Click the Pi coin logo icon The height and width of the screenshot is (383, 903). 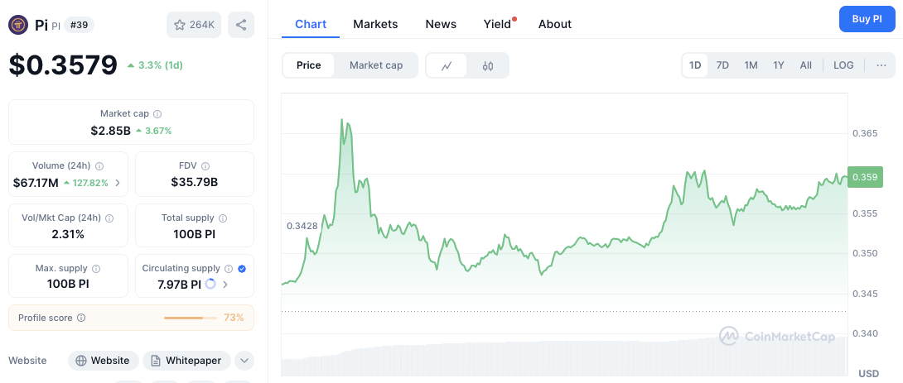[x=18, y=26]
